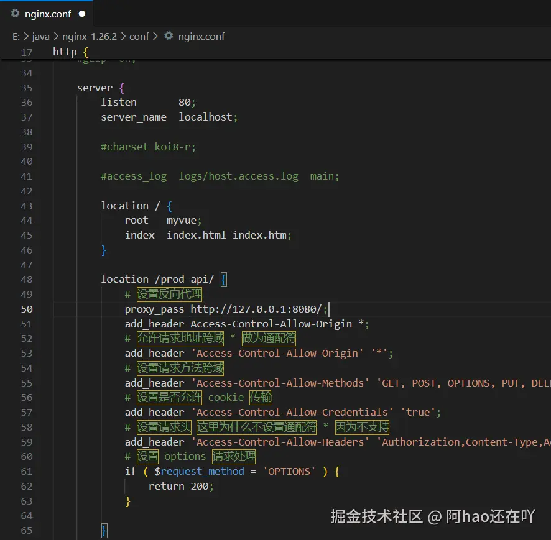Click the '$request_method' variable on line 61
This screenshot has height=540, width=551.
pos(199,471)
